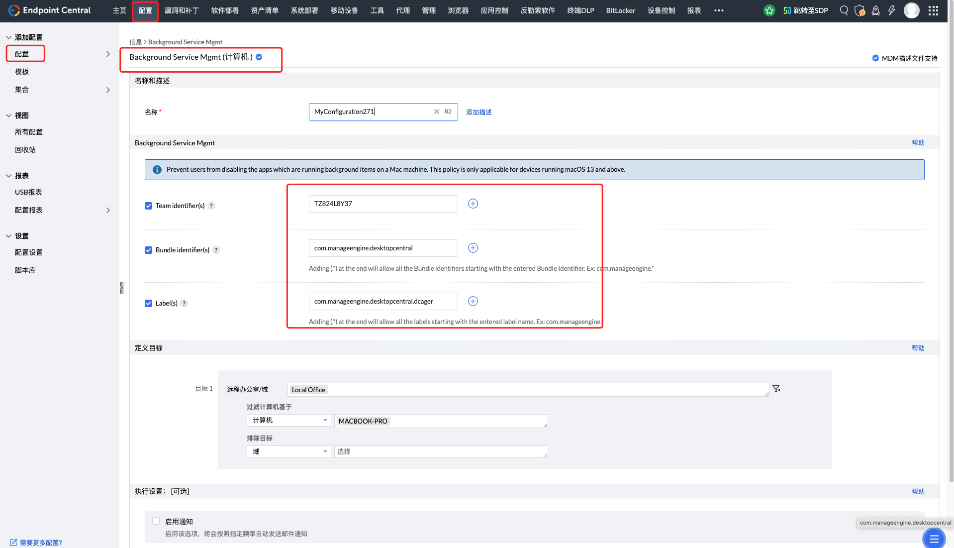Expand the 配置报表 submenu arrow
954x548 pixels.
[x=108, y=210]
